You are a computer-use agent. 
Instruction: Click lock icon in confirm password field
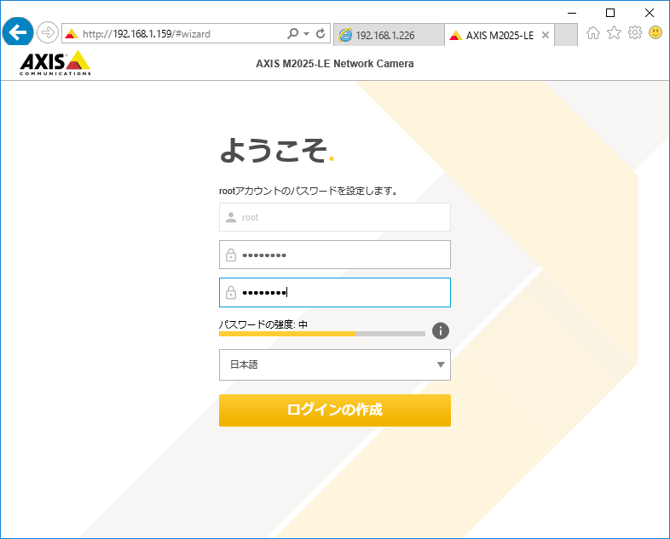[231, 292]
